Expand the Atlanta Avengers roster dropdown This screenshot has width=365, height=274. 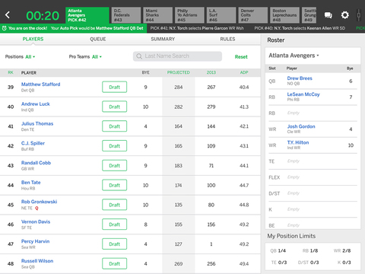(294, 56)
